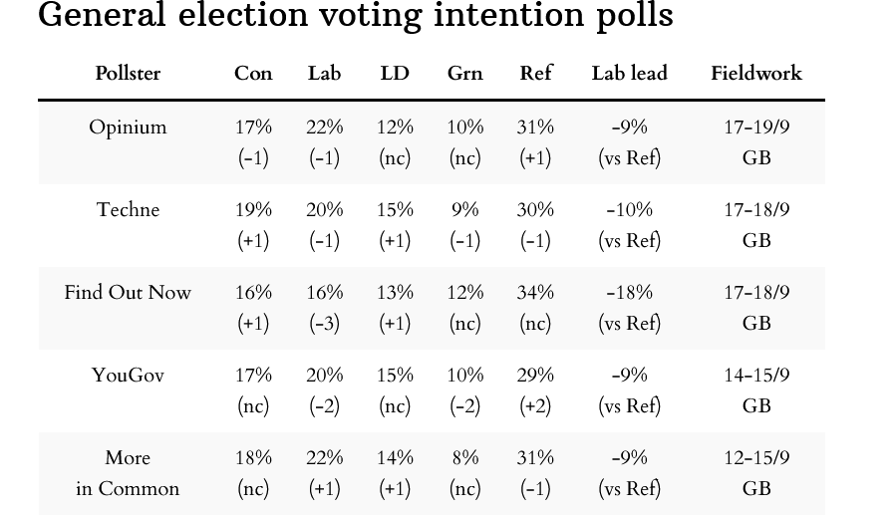Click the Find Out Now pollster name
Image resolution: width=896 pixels, height=516 pixels.
128,293
